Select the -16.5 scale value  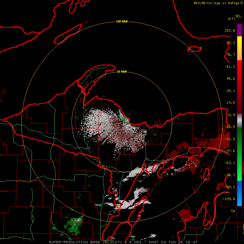230,127
